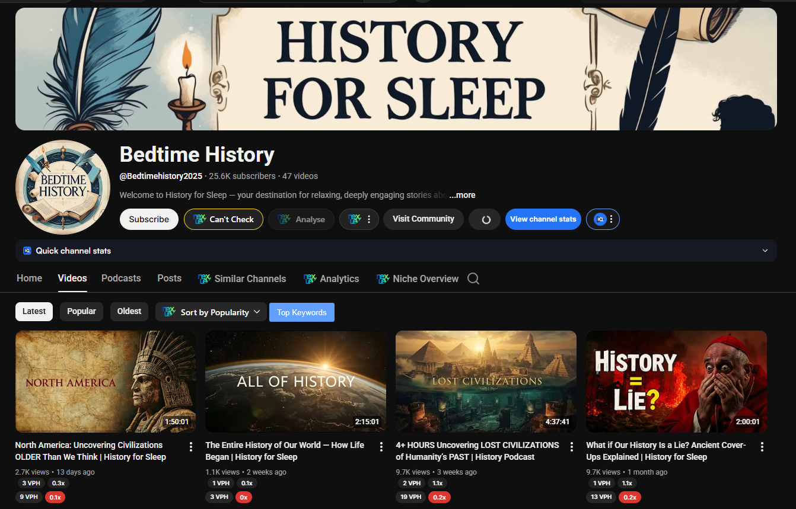Open three-dot menu for History Is a Lie video
The width and height of the screenshot is (796, 509).
pos(762,447)
